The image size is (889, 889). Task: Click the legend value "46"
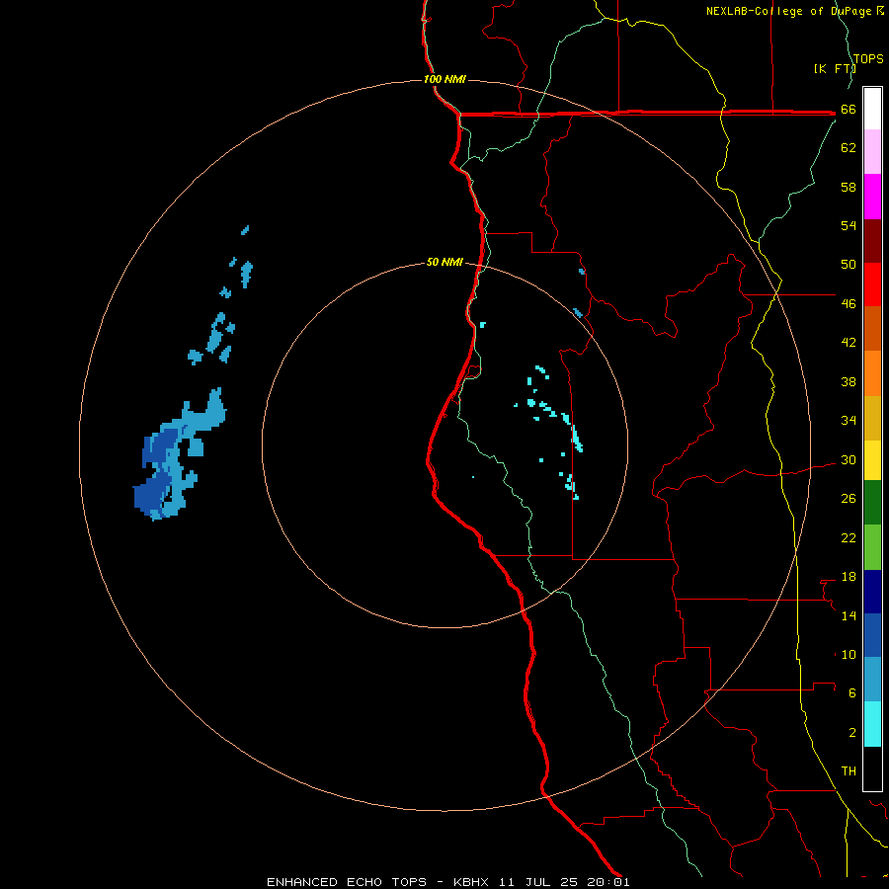coord(849,304)
